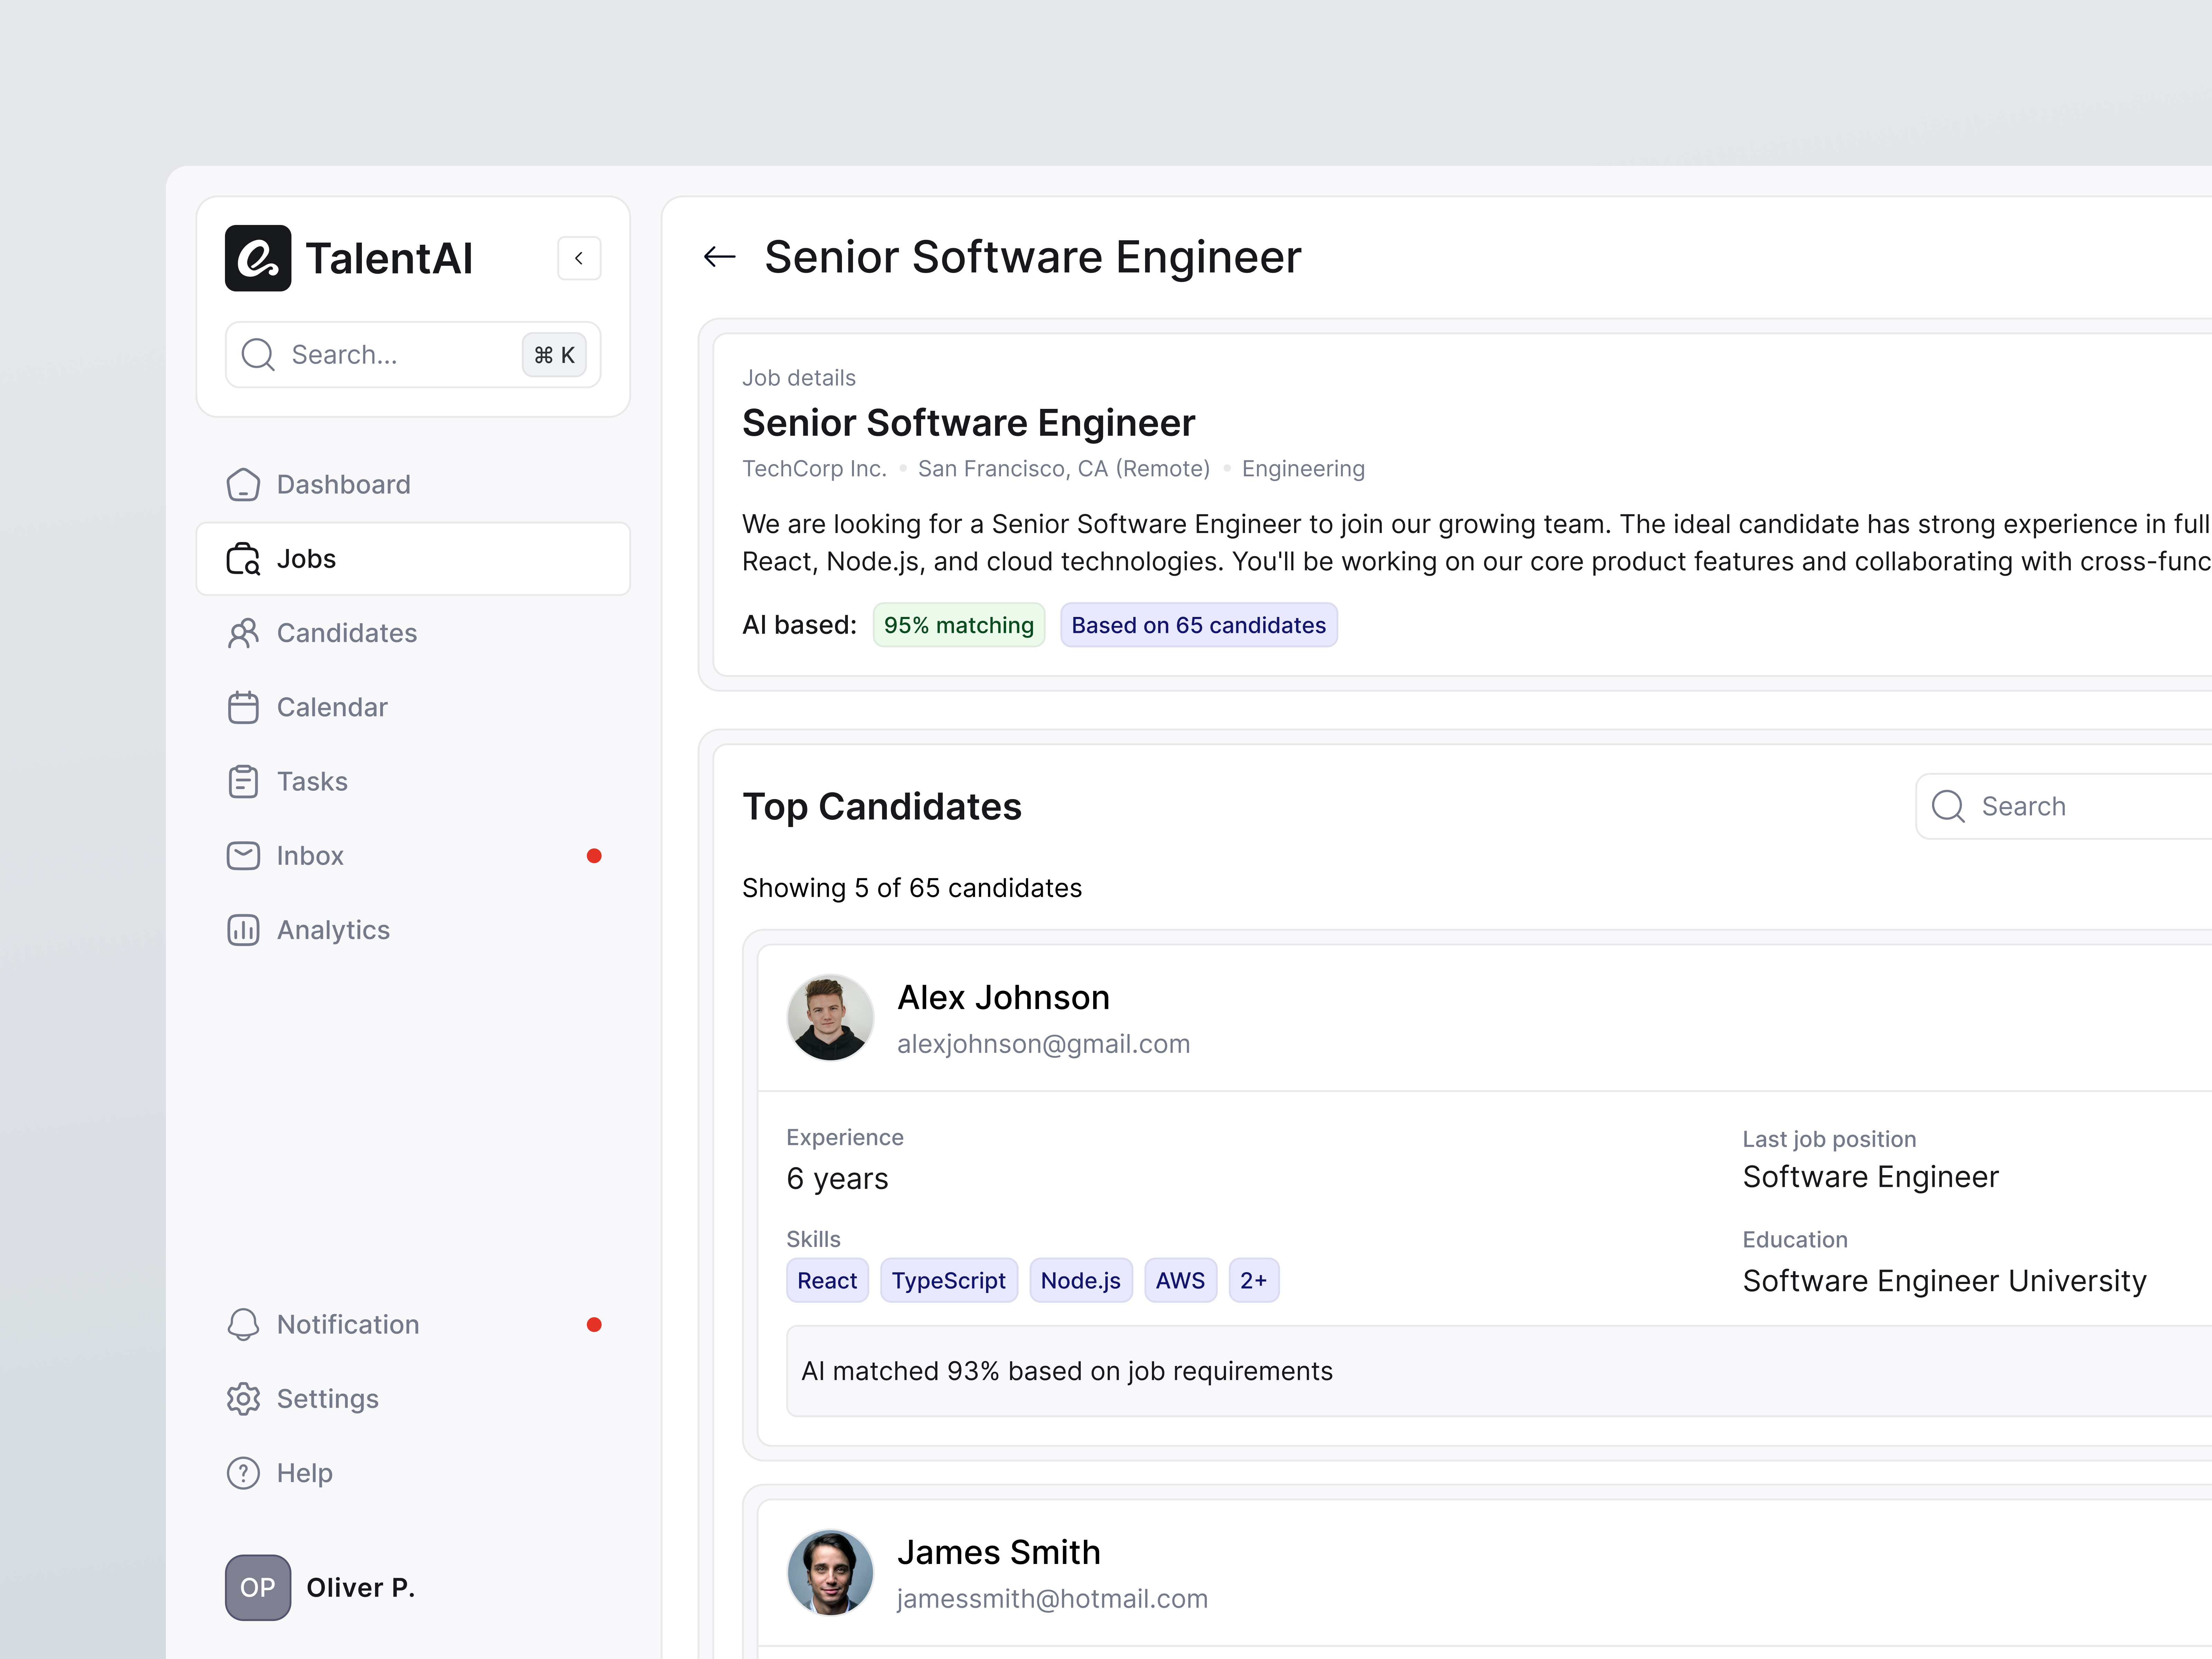Click the AWS skill tag
Viewport: 2212px width, 1659px height.
[x=1181, y=1281]
